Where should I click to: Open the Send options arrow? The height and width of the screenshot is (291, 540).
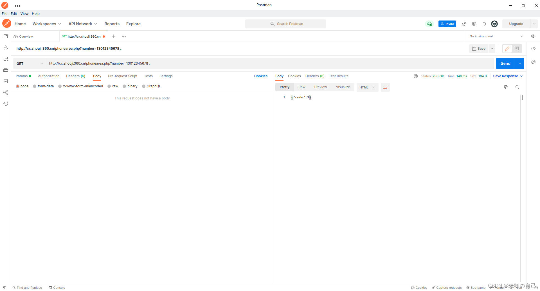click(520, 63)
